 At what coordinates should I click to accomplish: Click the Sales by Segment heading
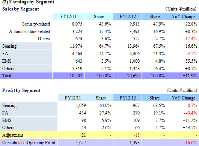coord(20,9)
